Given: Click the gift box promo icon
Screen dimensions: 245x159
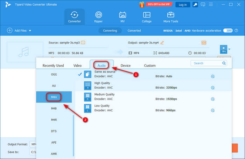Looking at the screenshot, I should [142, 5].
